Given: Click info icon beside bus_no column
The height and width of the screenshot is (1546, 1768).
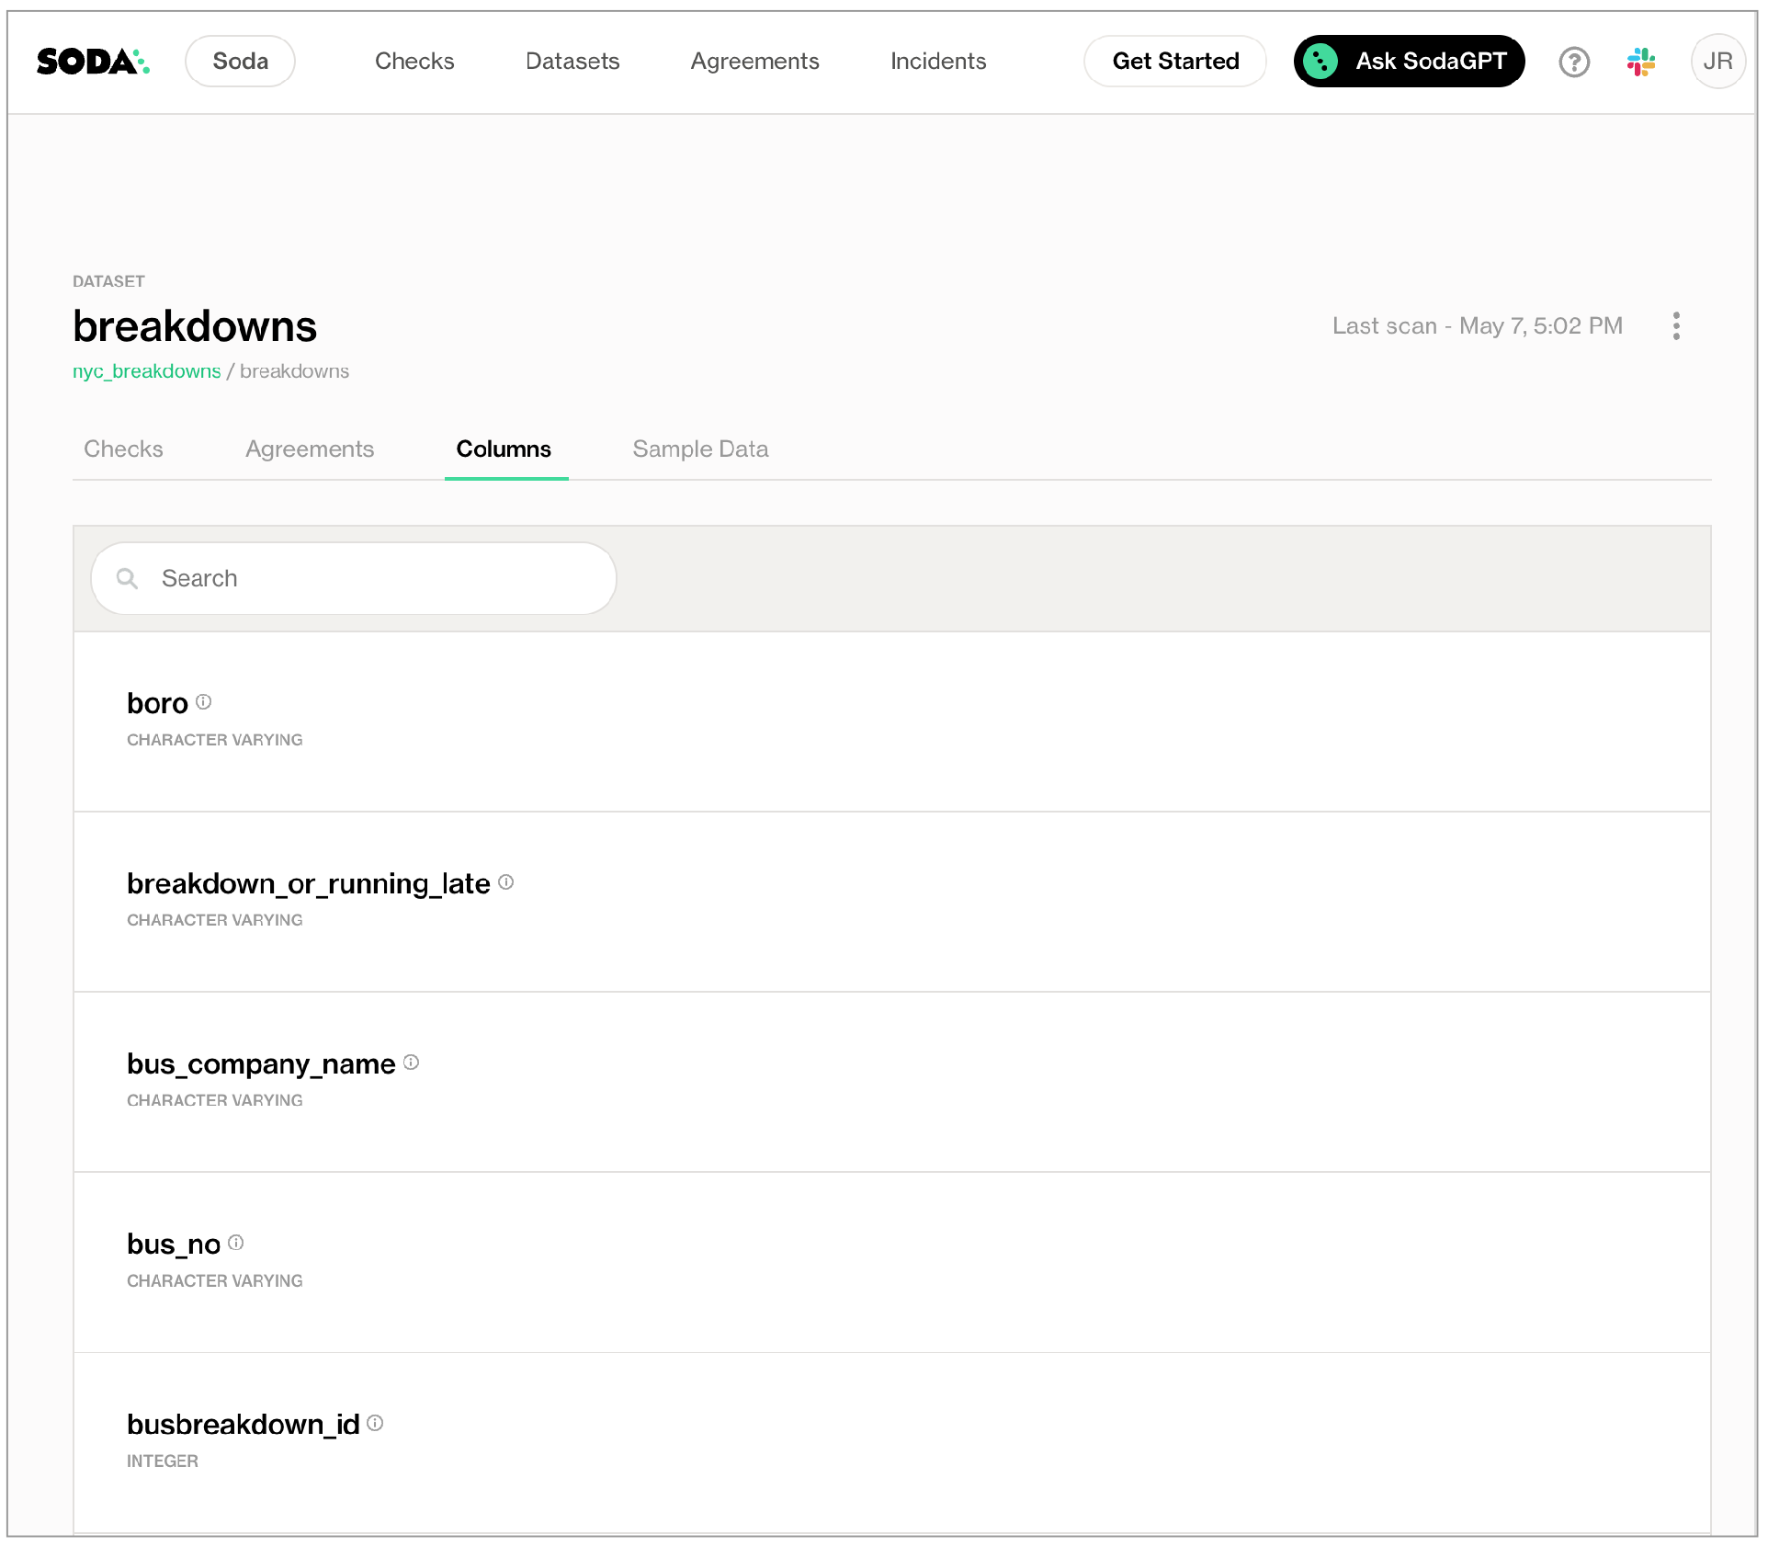Looking at the screenshot, I should tap(236, 1243).
